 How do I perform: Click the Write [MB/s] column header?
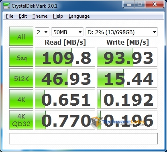click(128, 42)
